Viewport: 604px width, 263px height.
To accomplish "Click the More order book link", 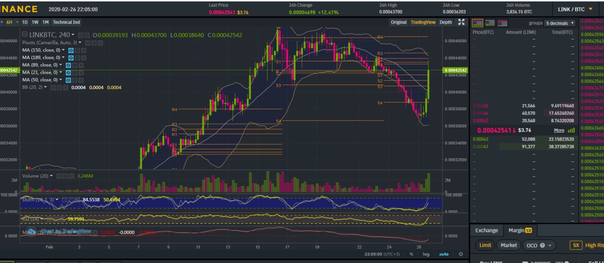I will [x=559, y=130].
